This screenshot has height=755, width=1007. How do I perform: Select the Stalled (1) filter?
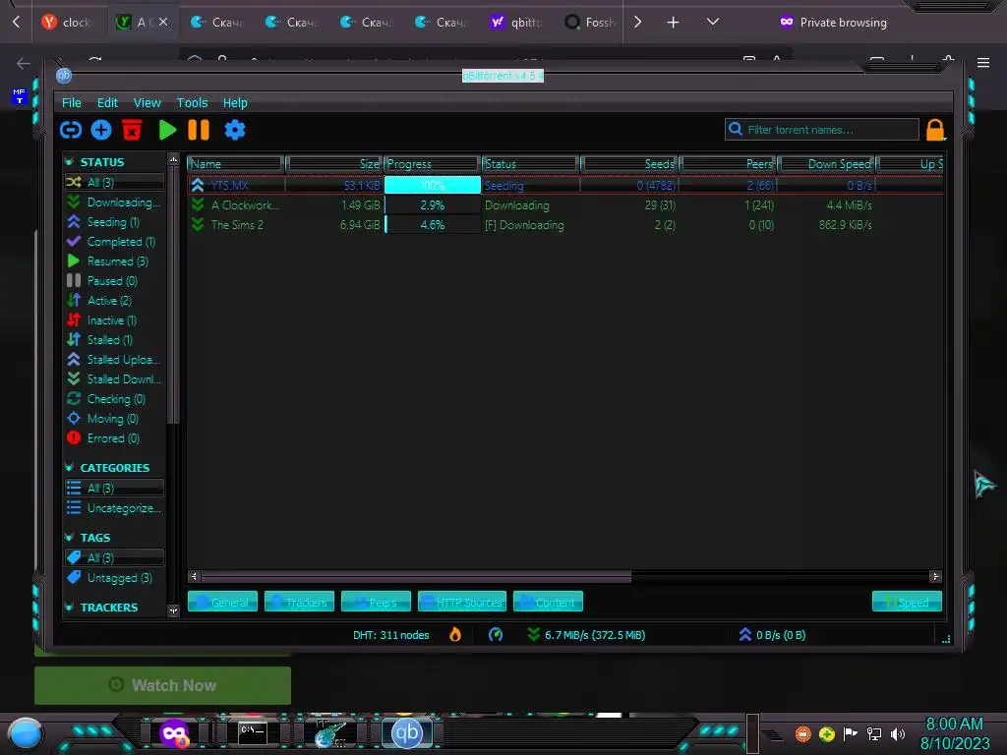114,339
